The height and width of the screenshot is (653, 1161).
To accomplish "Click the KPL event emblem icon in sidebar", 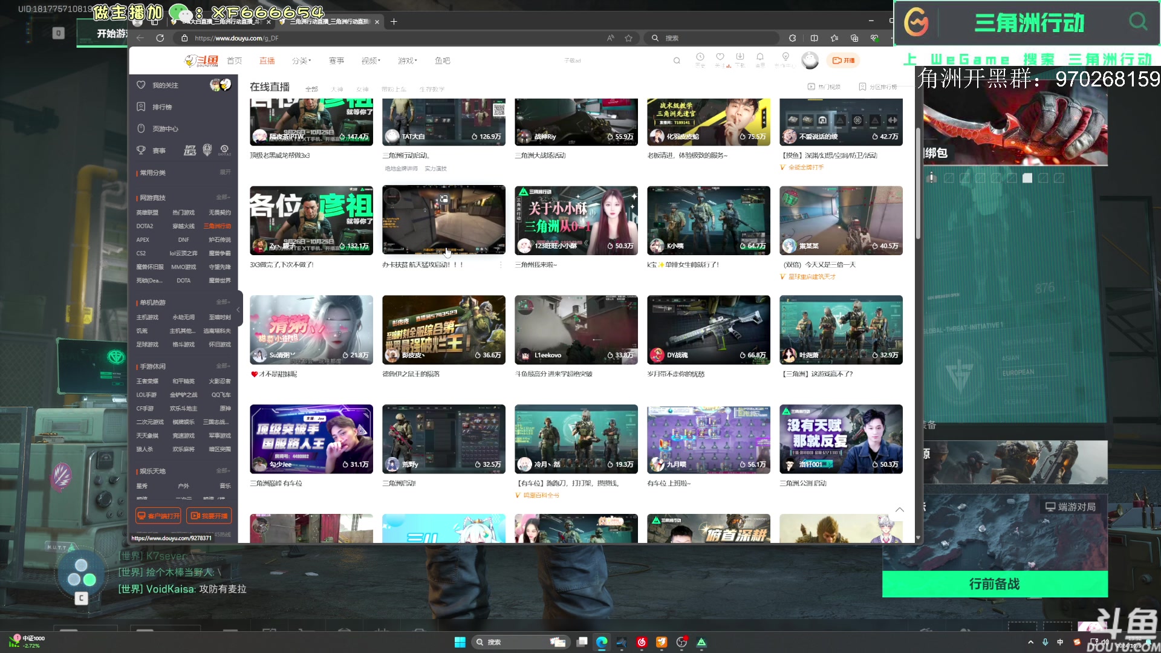I will coord(207,150).
